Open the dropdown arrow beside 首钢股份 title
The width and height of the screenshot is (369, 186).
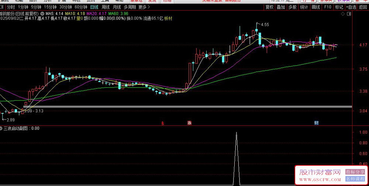point(42,14)
